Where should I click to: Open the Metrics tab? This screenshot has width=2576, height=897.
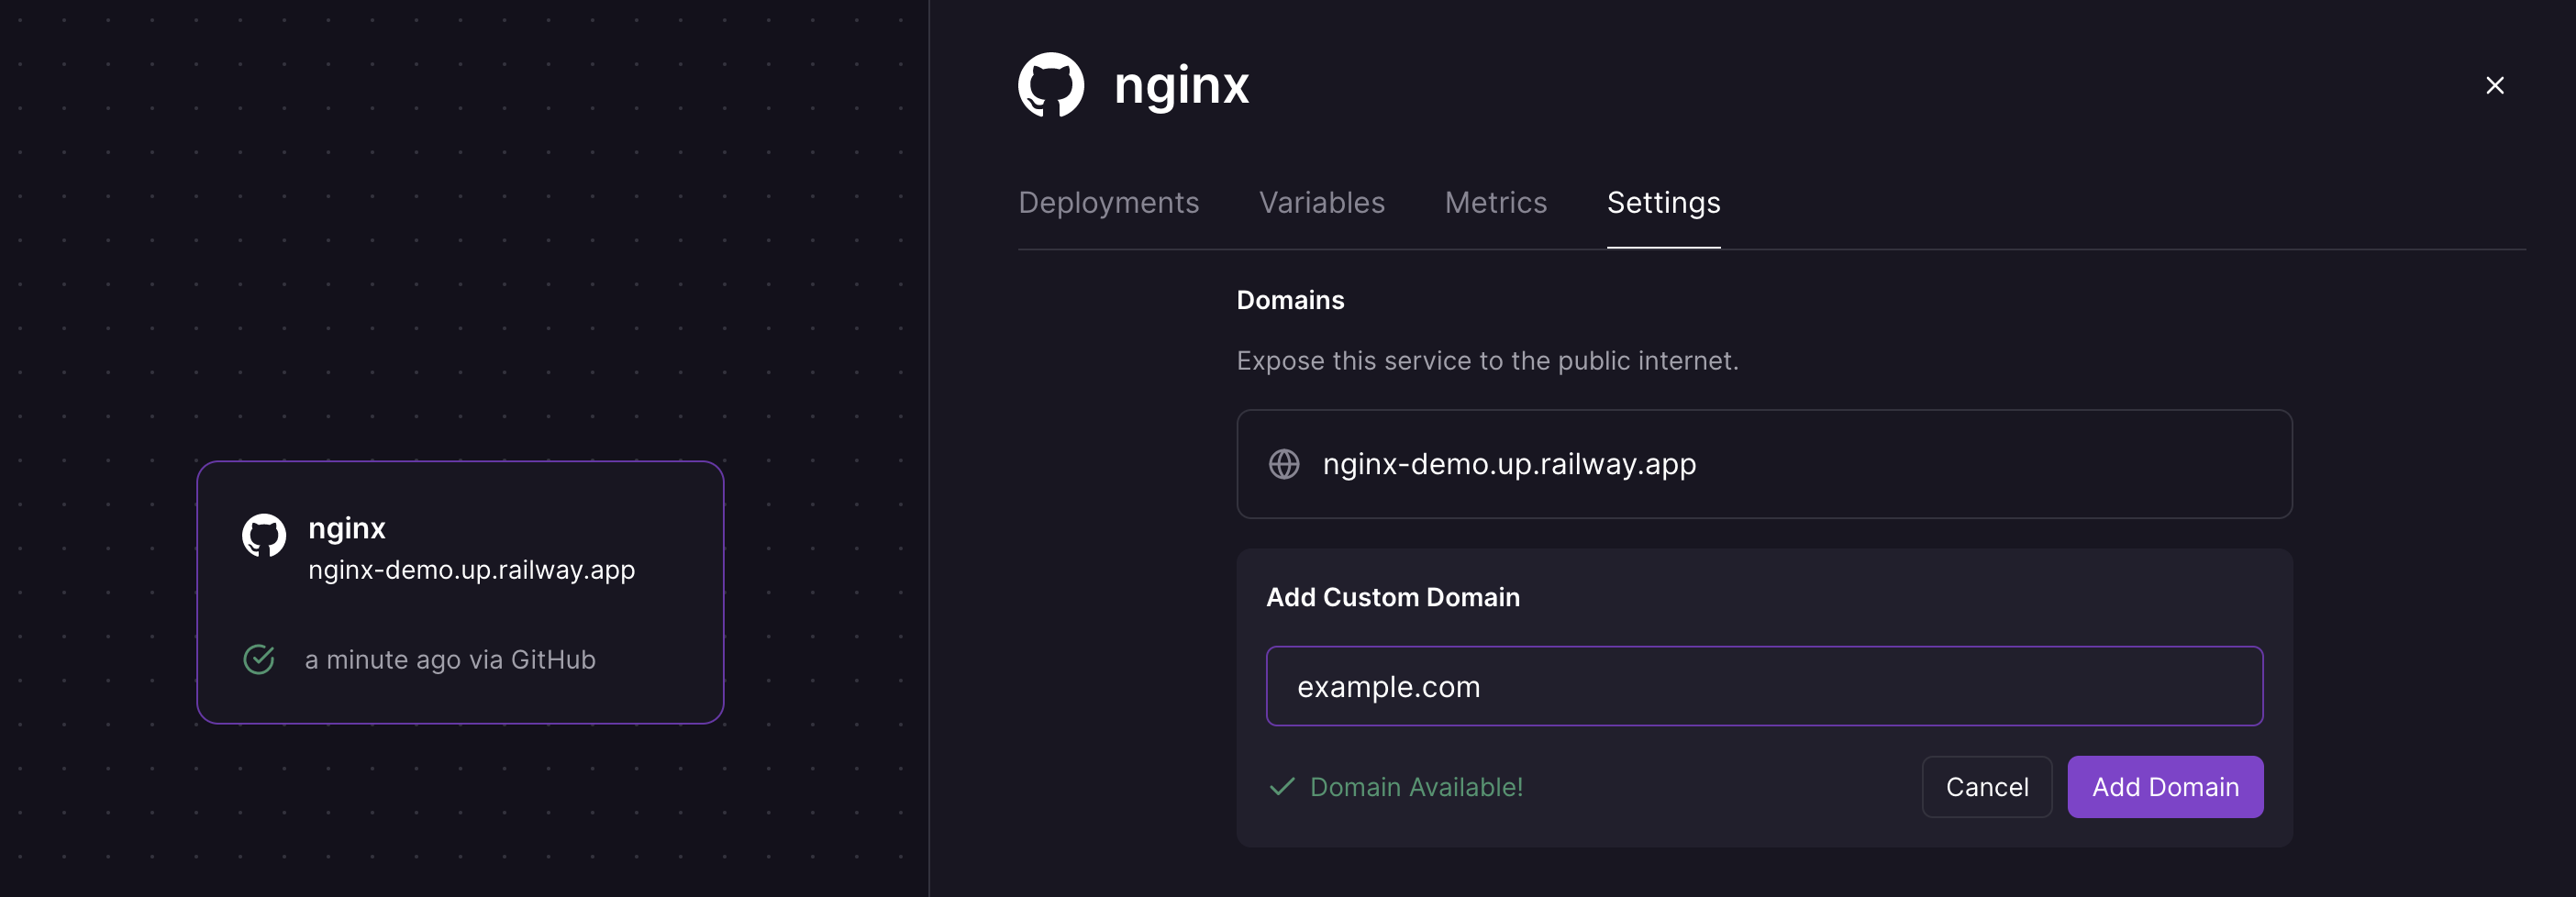click(x=1495, y=202)
